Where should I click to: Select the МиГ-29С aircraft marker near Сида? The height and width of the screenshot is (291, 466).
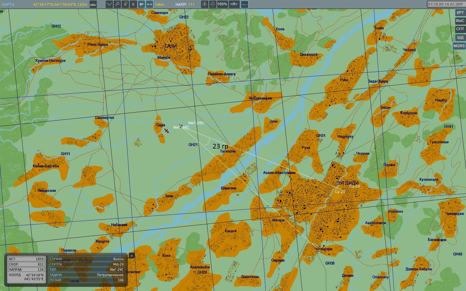pyautogui.click(x=181, y=126)
